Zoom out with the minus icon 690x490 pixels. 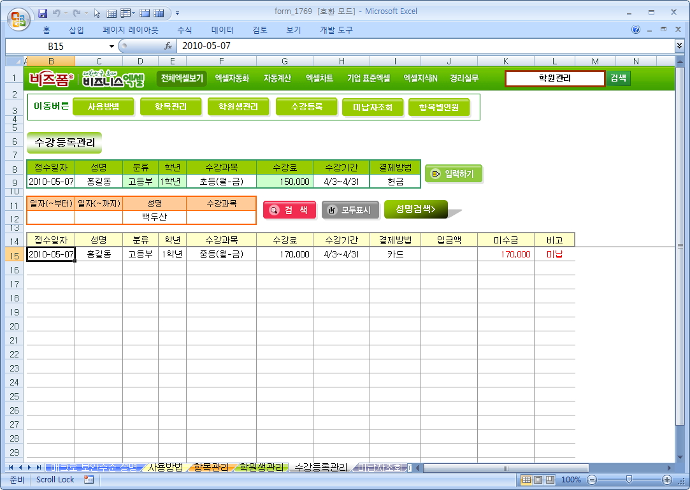tap(592, 480)
